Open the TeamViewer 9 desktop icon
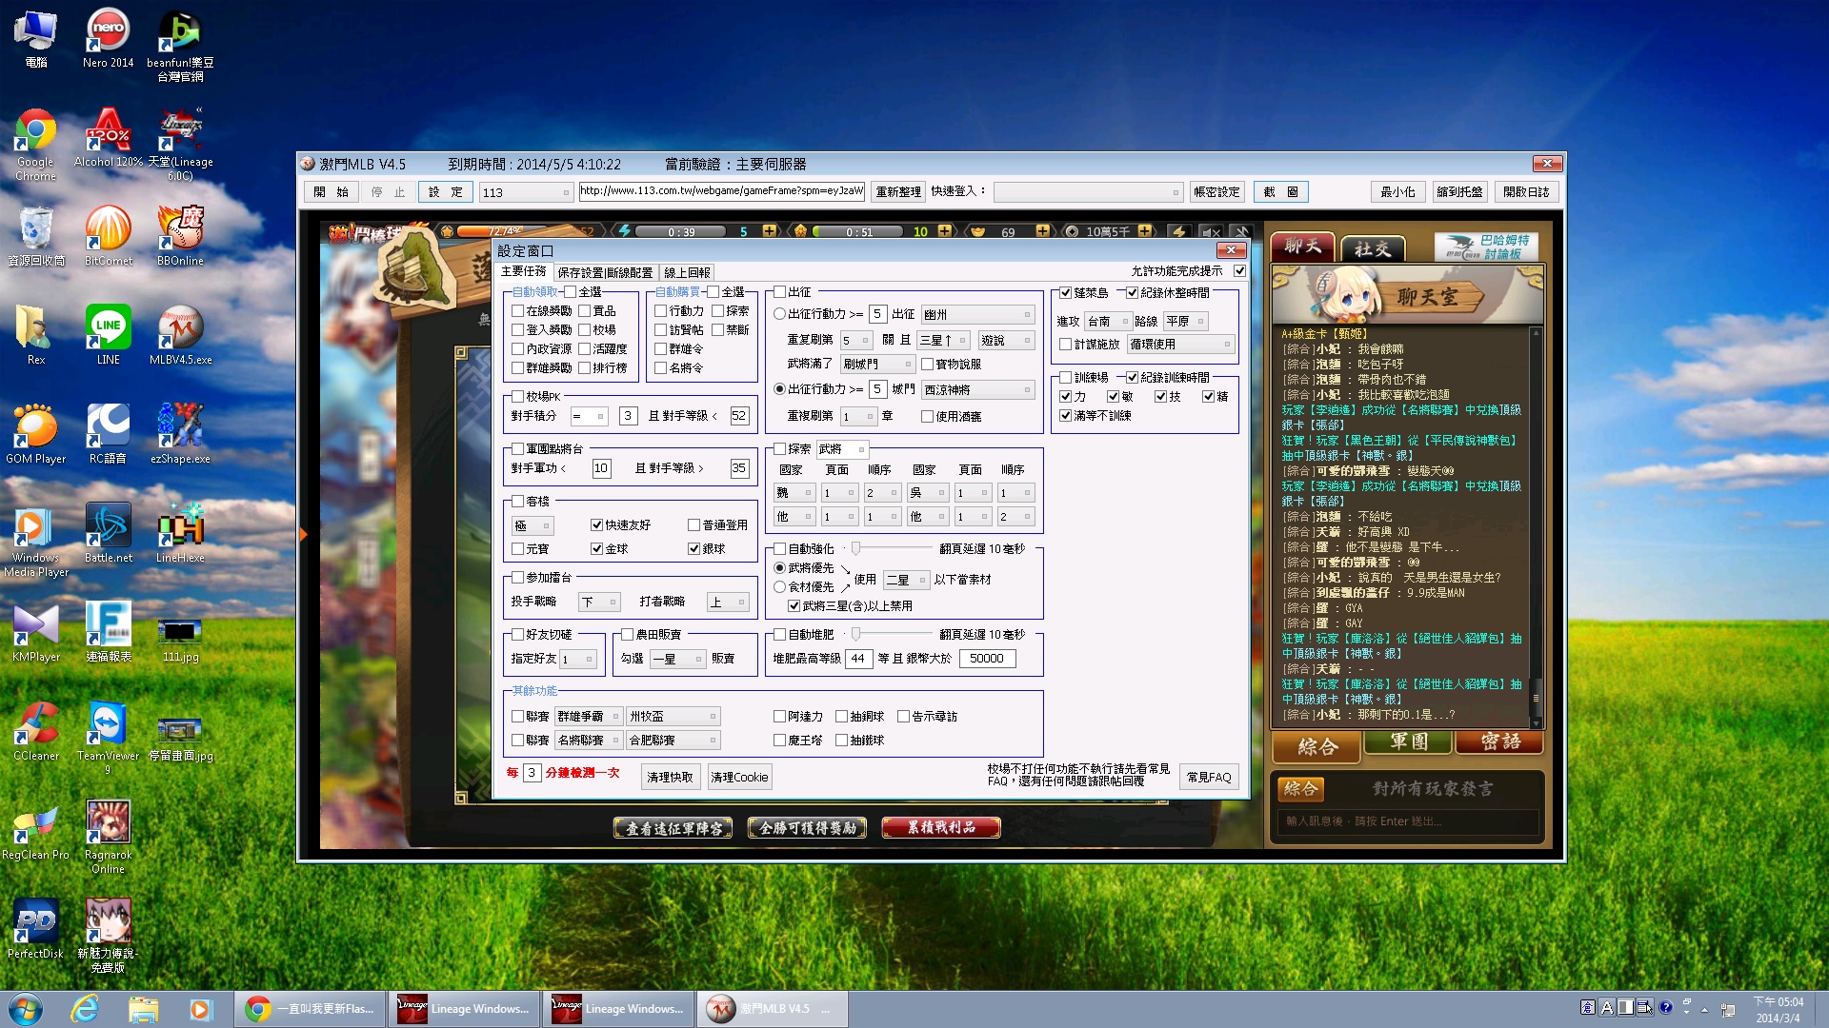This screenshot has width=1829, height=1028. click(108, 738)
